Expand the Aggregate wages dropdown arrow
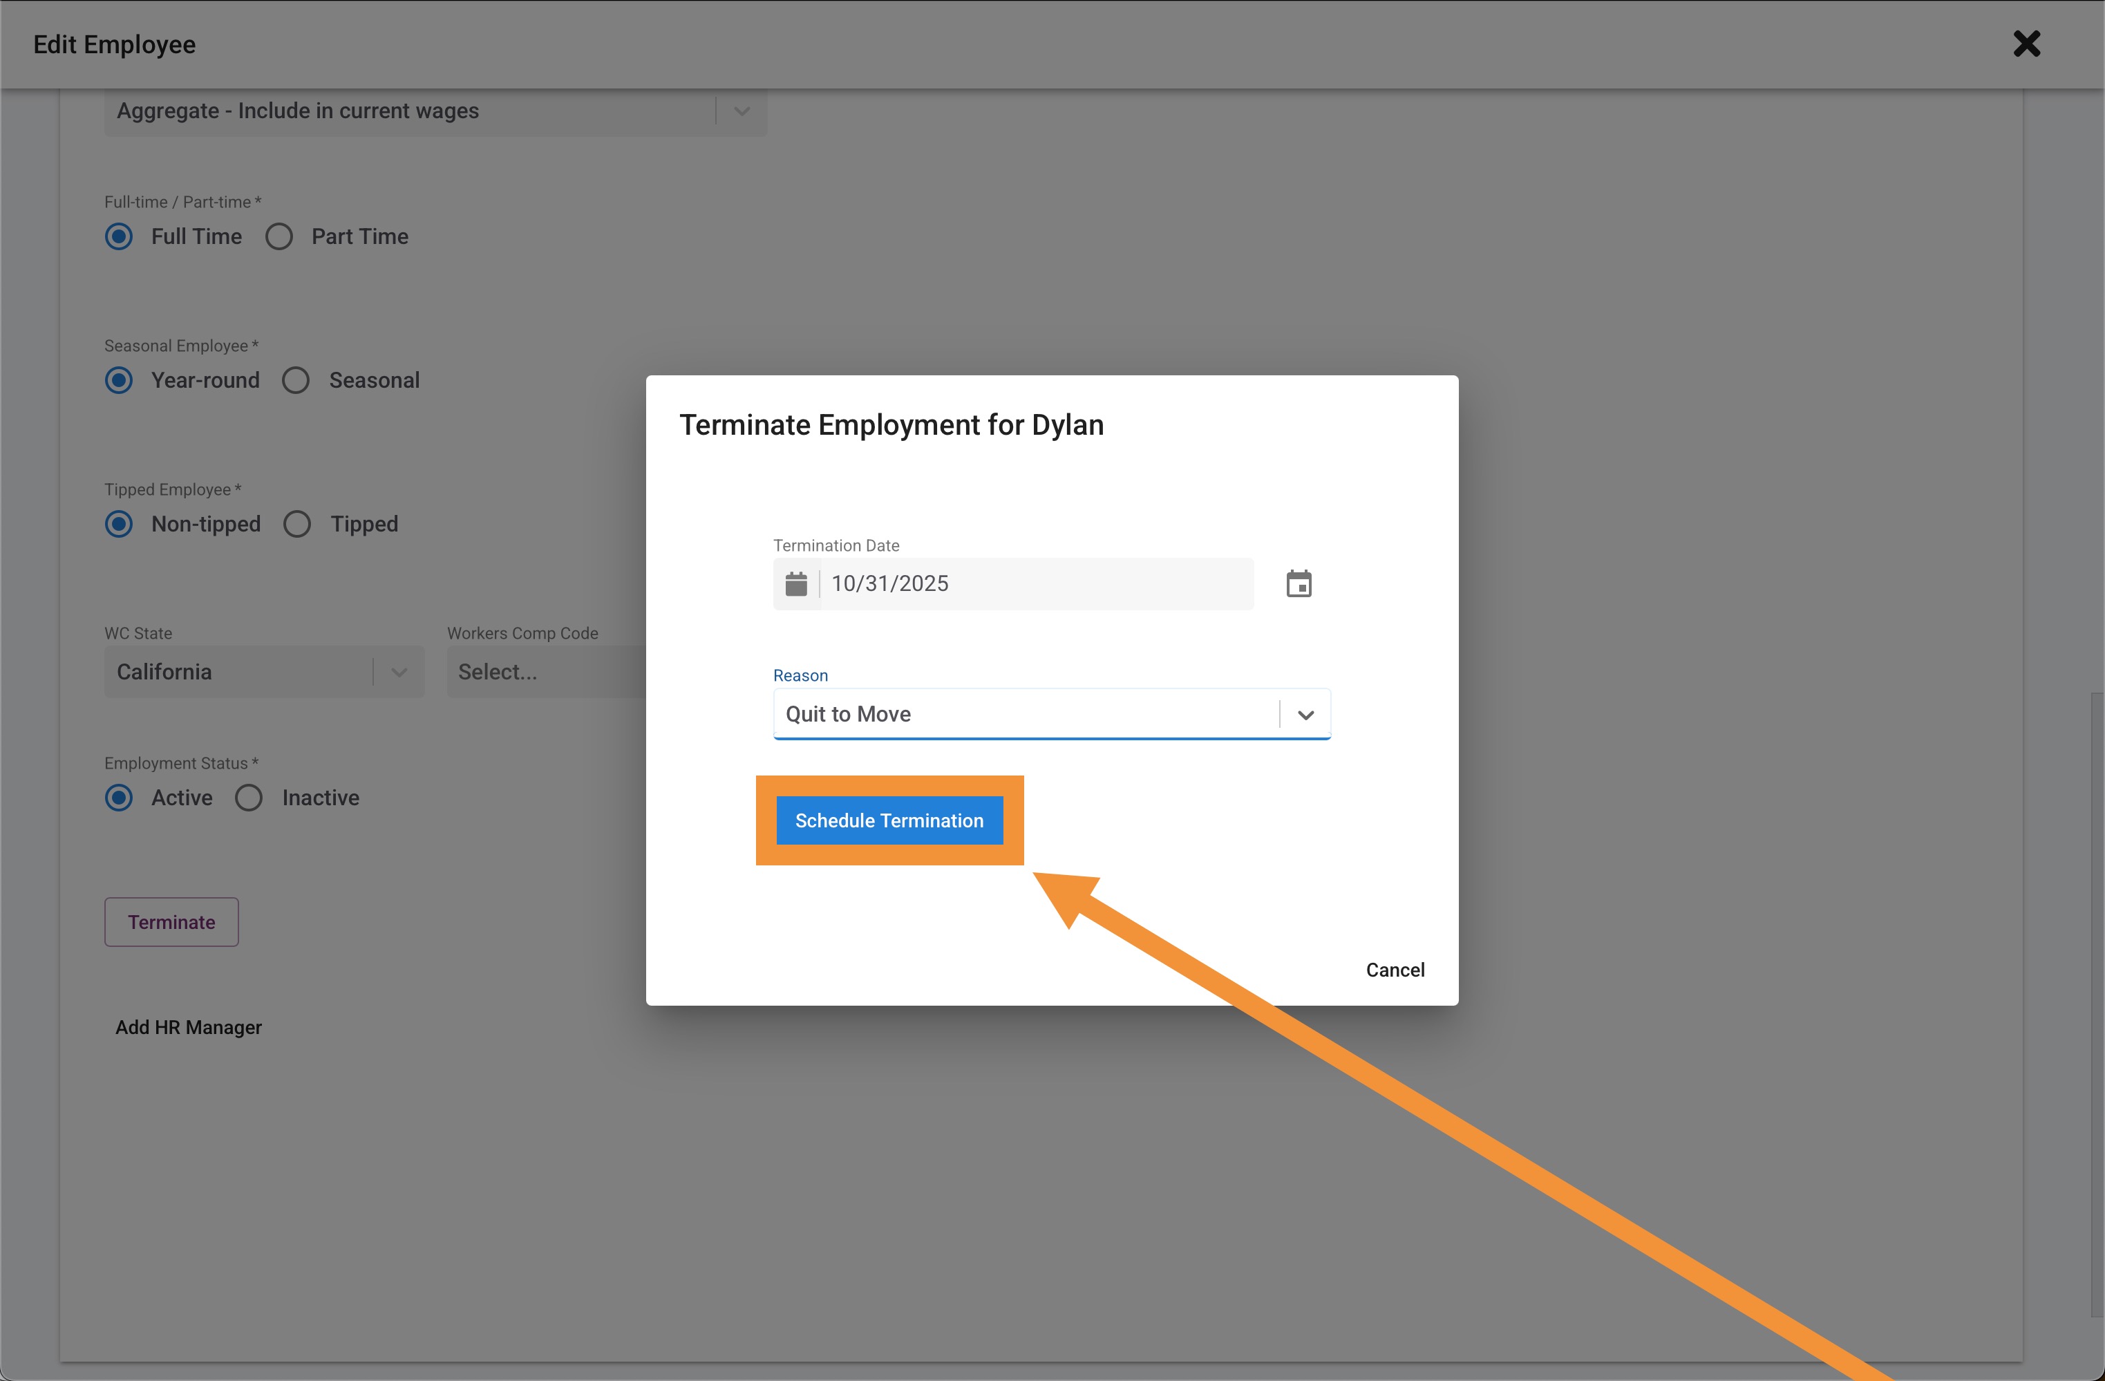Screen dimensions: 2105x1381 [741, 111]
